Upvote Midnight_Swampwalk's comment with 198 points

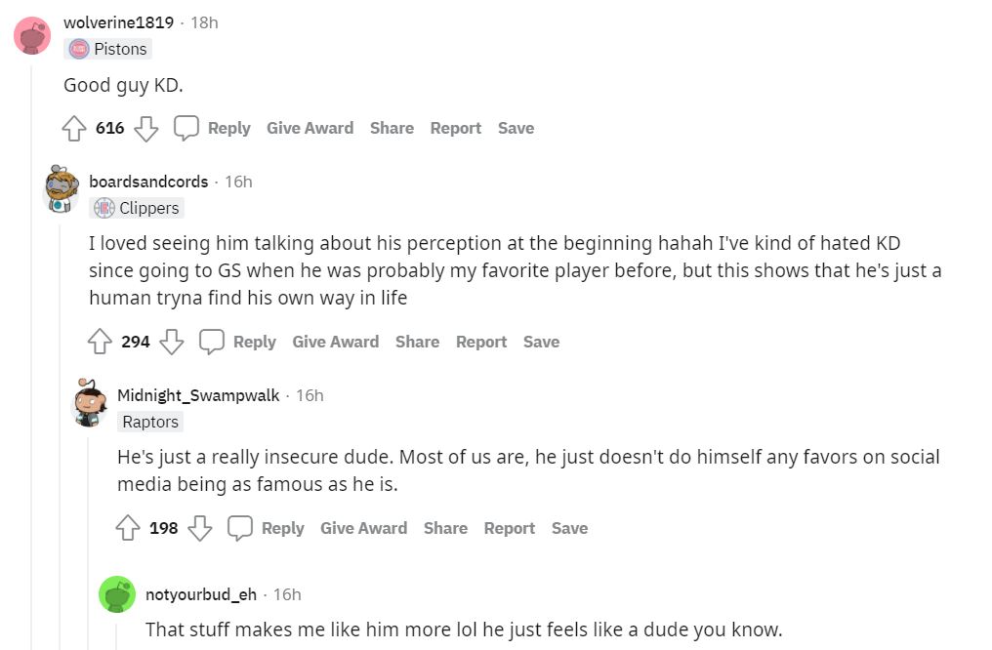coord(129,528)
